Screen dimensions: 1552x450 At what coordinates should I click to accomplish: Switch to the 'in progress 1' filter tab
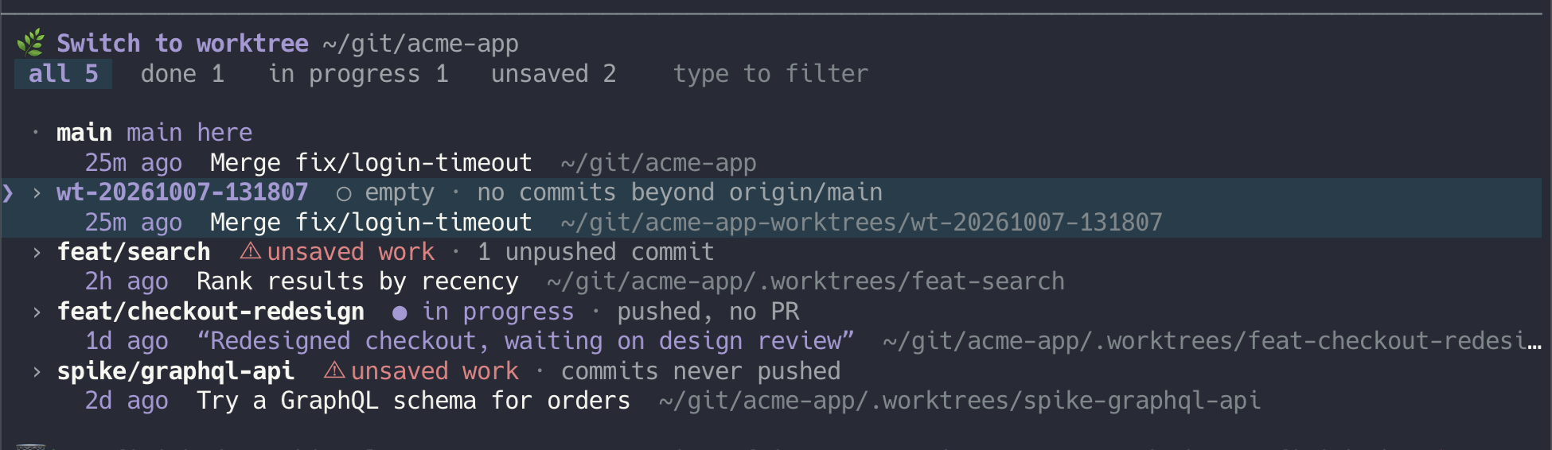[x=358, y=75]
